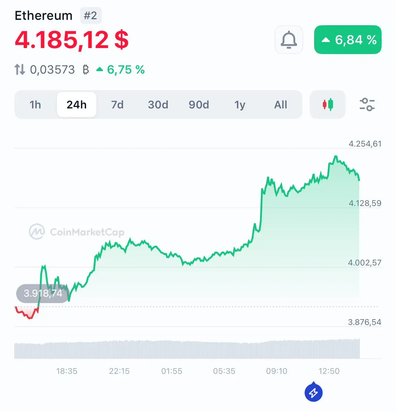Tap the price alert bell icon
Screen dimensions: 396x412
coord(289,40)
